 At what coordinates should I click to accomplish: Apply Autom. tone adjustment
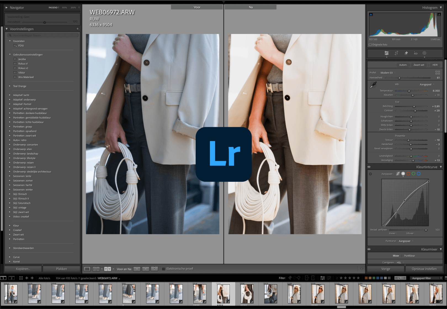(x=403, y=65)
